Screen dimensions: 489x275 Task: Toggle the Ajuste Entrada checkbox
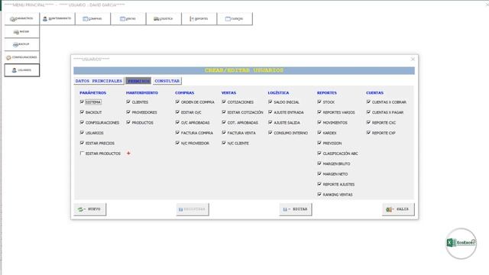[270, 112]
